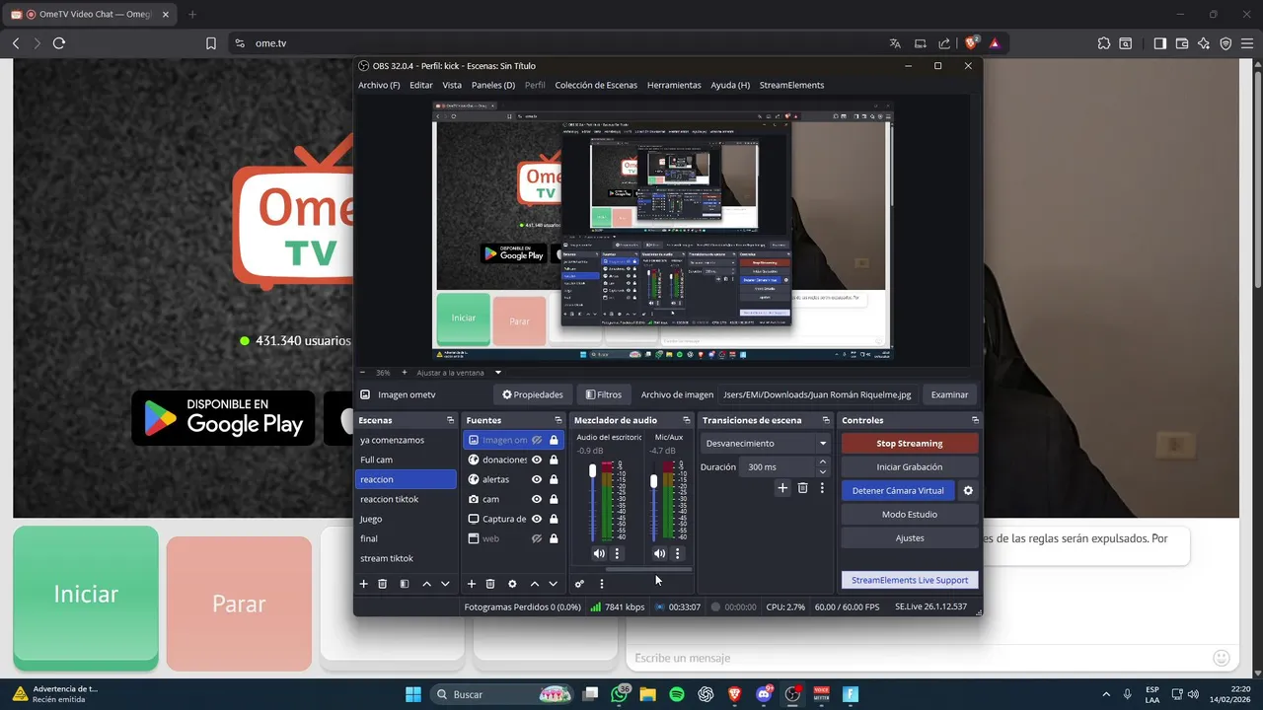Mute the Mic/Aux channel
The width and height of the screenshot is (1263, 710).
659,554
